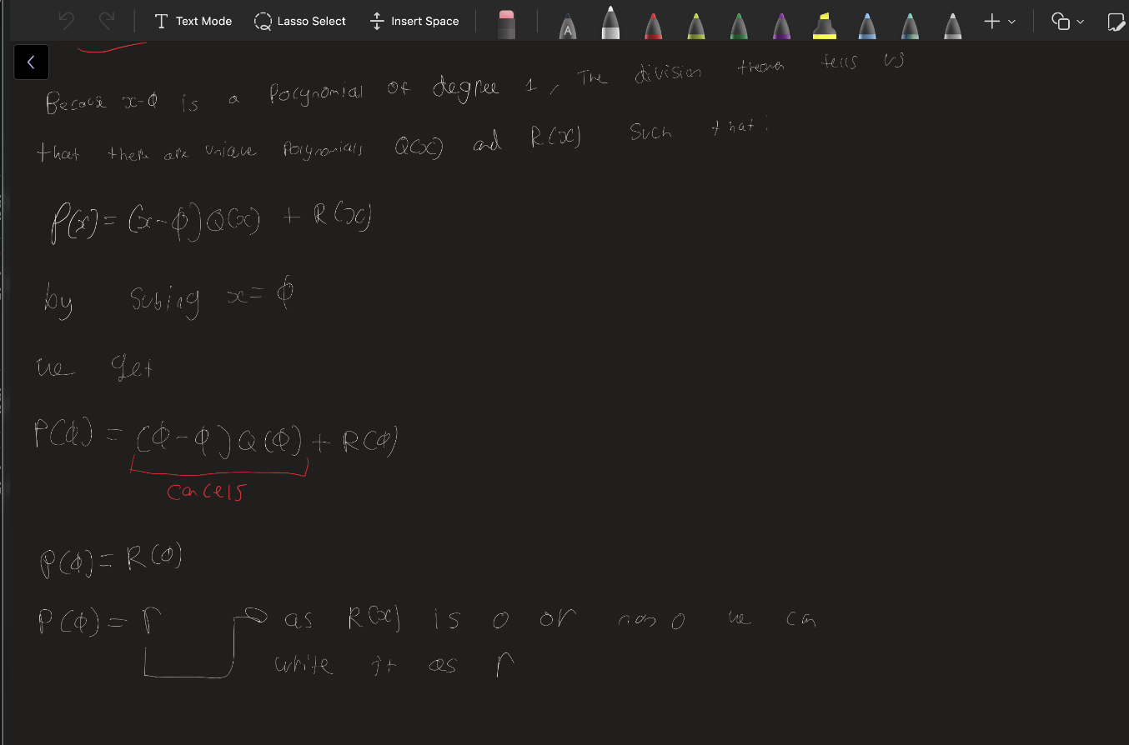
Task: Select the yellow highlighter
Action: [824, 26]
